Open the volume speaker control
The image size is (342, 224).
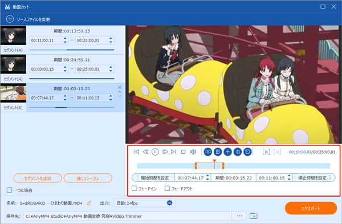tap(193, 152)
